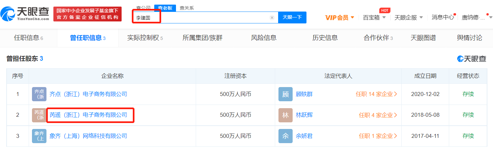The height and width of the screenshot is (155, 493).
Task: Select the 林 avatar of 林跃辉
Action: point(285,115)
